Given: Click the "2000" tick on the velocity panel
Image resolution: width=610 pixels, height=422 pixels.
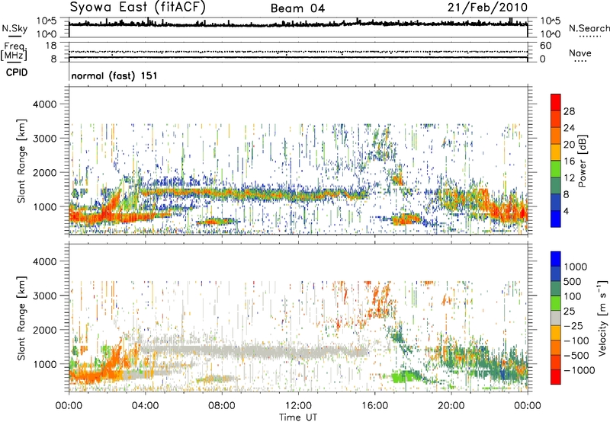Looking at the screenshot, I should point(44,330).
